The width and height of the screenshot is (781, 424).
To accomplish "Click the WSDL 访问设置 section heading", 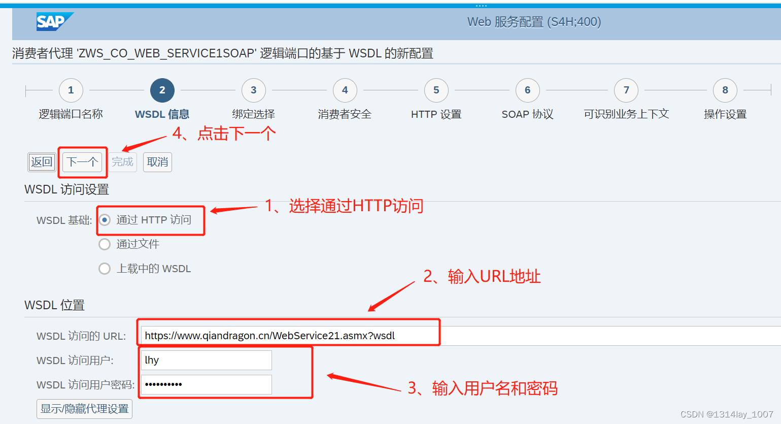I will 66,189.
